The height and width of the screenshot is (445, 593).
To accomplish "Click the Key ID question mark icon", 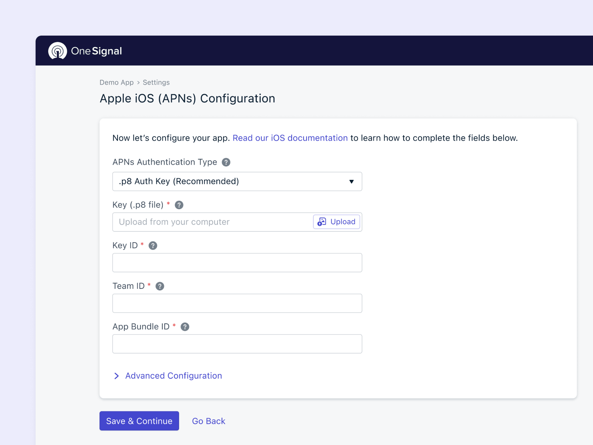I will pyautogui.click(x=152, y=245).
